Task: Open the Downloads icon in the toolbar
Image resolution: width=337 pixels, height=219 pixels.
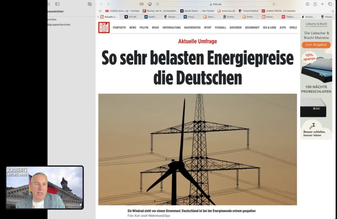Action: pyautogui.click(x=307, y=4)
